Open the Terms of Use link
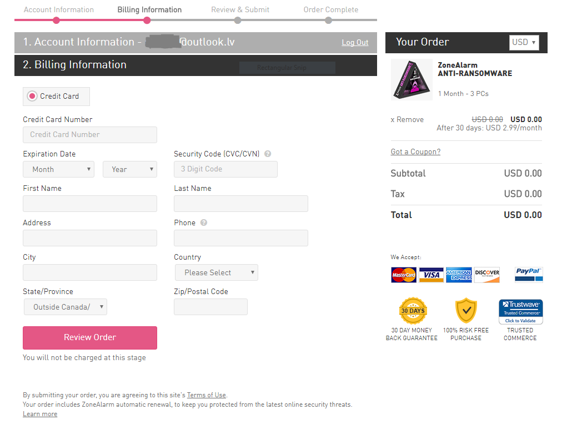This screenshot has width=582, height=440. pyautogui.click(x=207, y=395)
